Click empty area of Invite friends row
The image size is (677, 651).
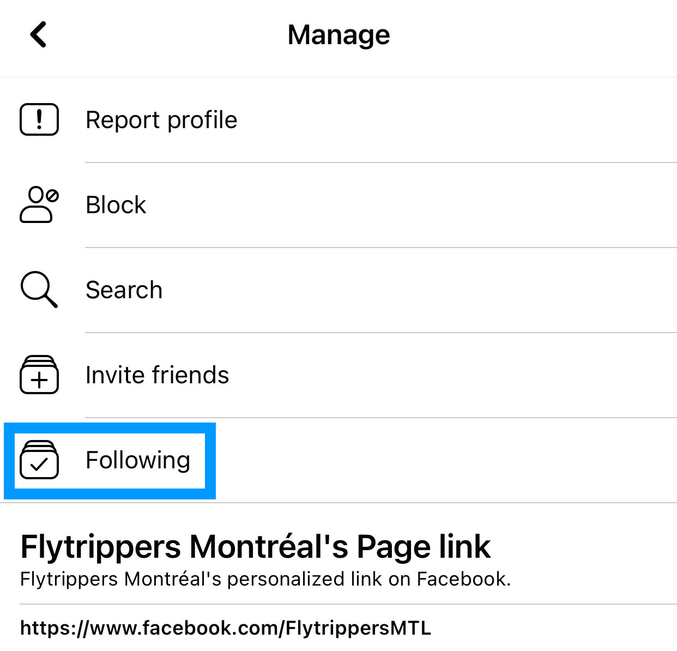point(452,375)
